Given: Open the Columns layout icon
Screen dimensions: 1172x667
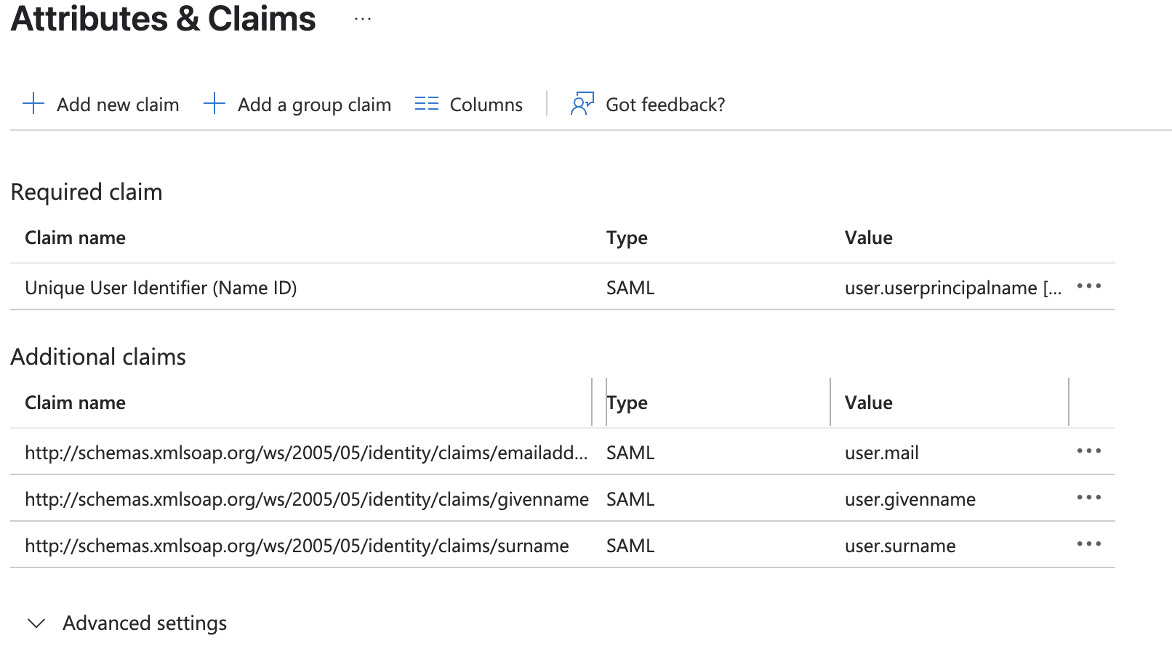Looking at the screenshot, I should pos(427,104).
